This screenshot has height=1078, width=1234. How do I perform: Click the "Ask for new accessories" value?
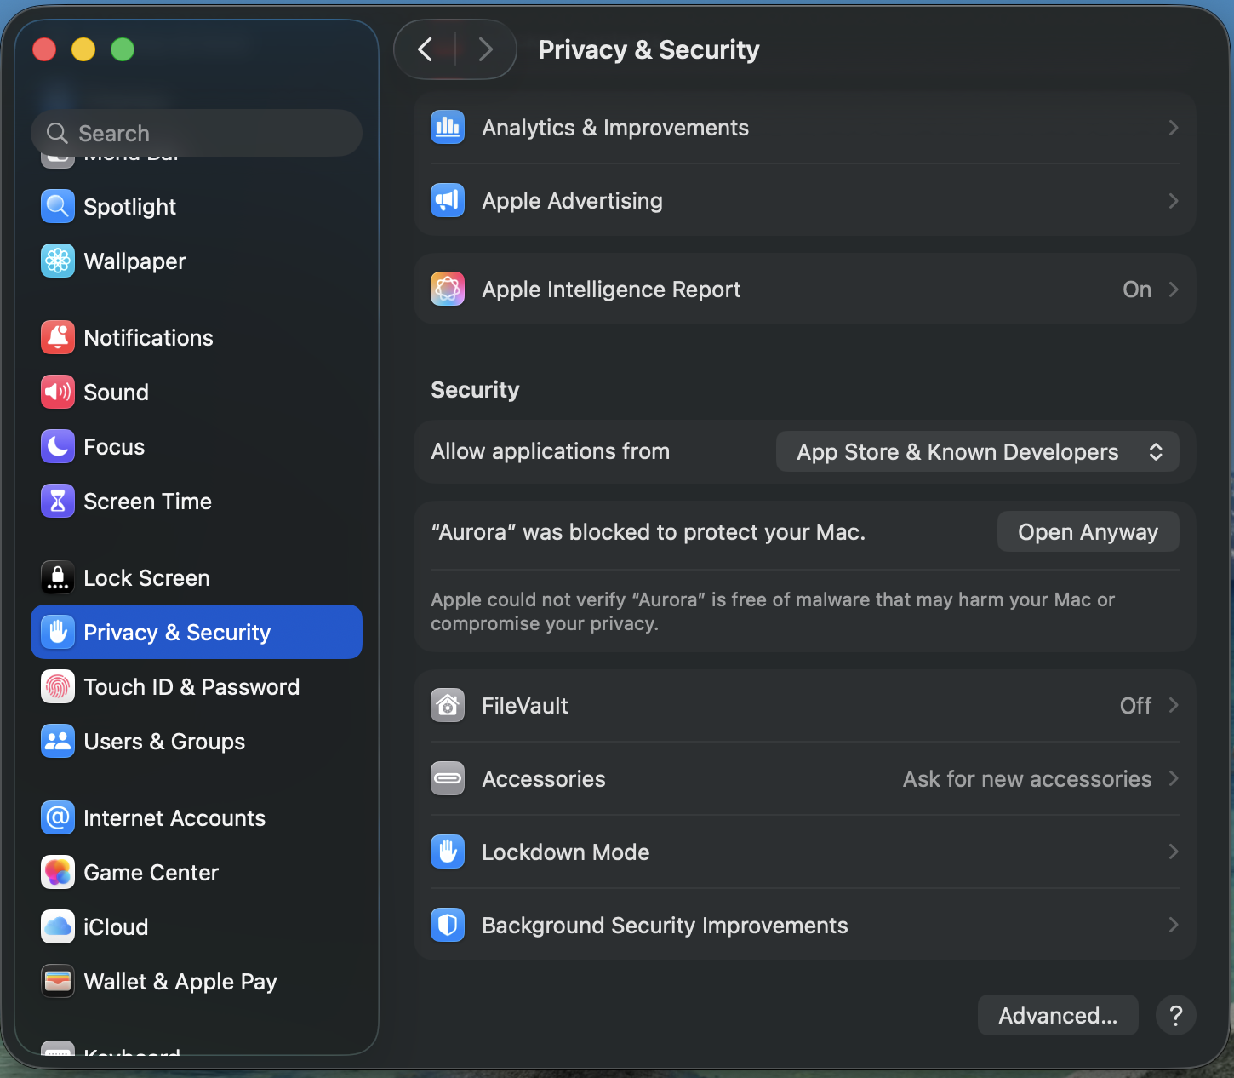[1027, 778]
